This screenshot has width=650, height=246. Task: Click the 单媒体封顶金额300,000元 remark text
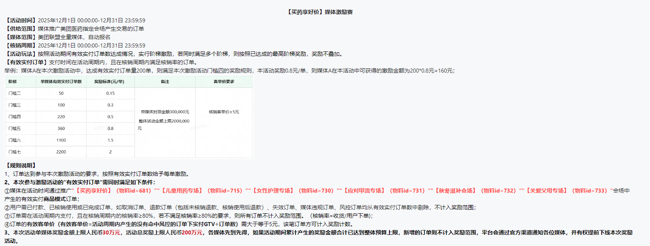(165, 112)
